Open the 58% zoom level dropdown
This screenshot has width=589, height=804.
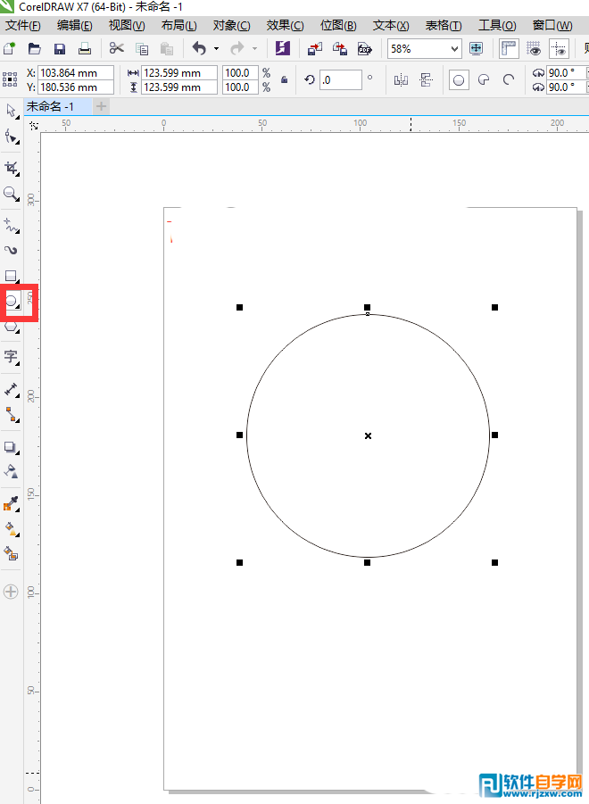[454, 49]
